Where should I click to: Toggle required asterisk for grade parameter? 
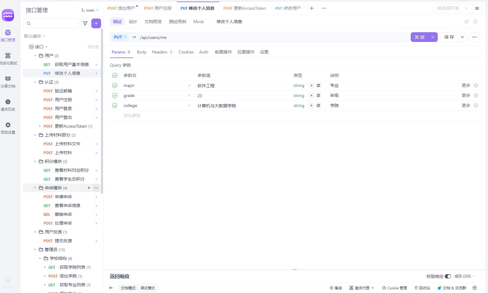coord(311,95)
